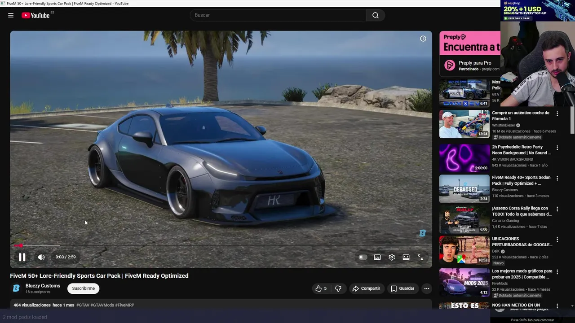Click the page vertical scrollbar
Viewport: 575px width, 323px height.
pyautogui.click(x=572, y=121)
